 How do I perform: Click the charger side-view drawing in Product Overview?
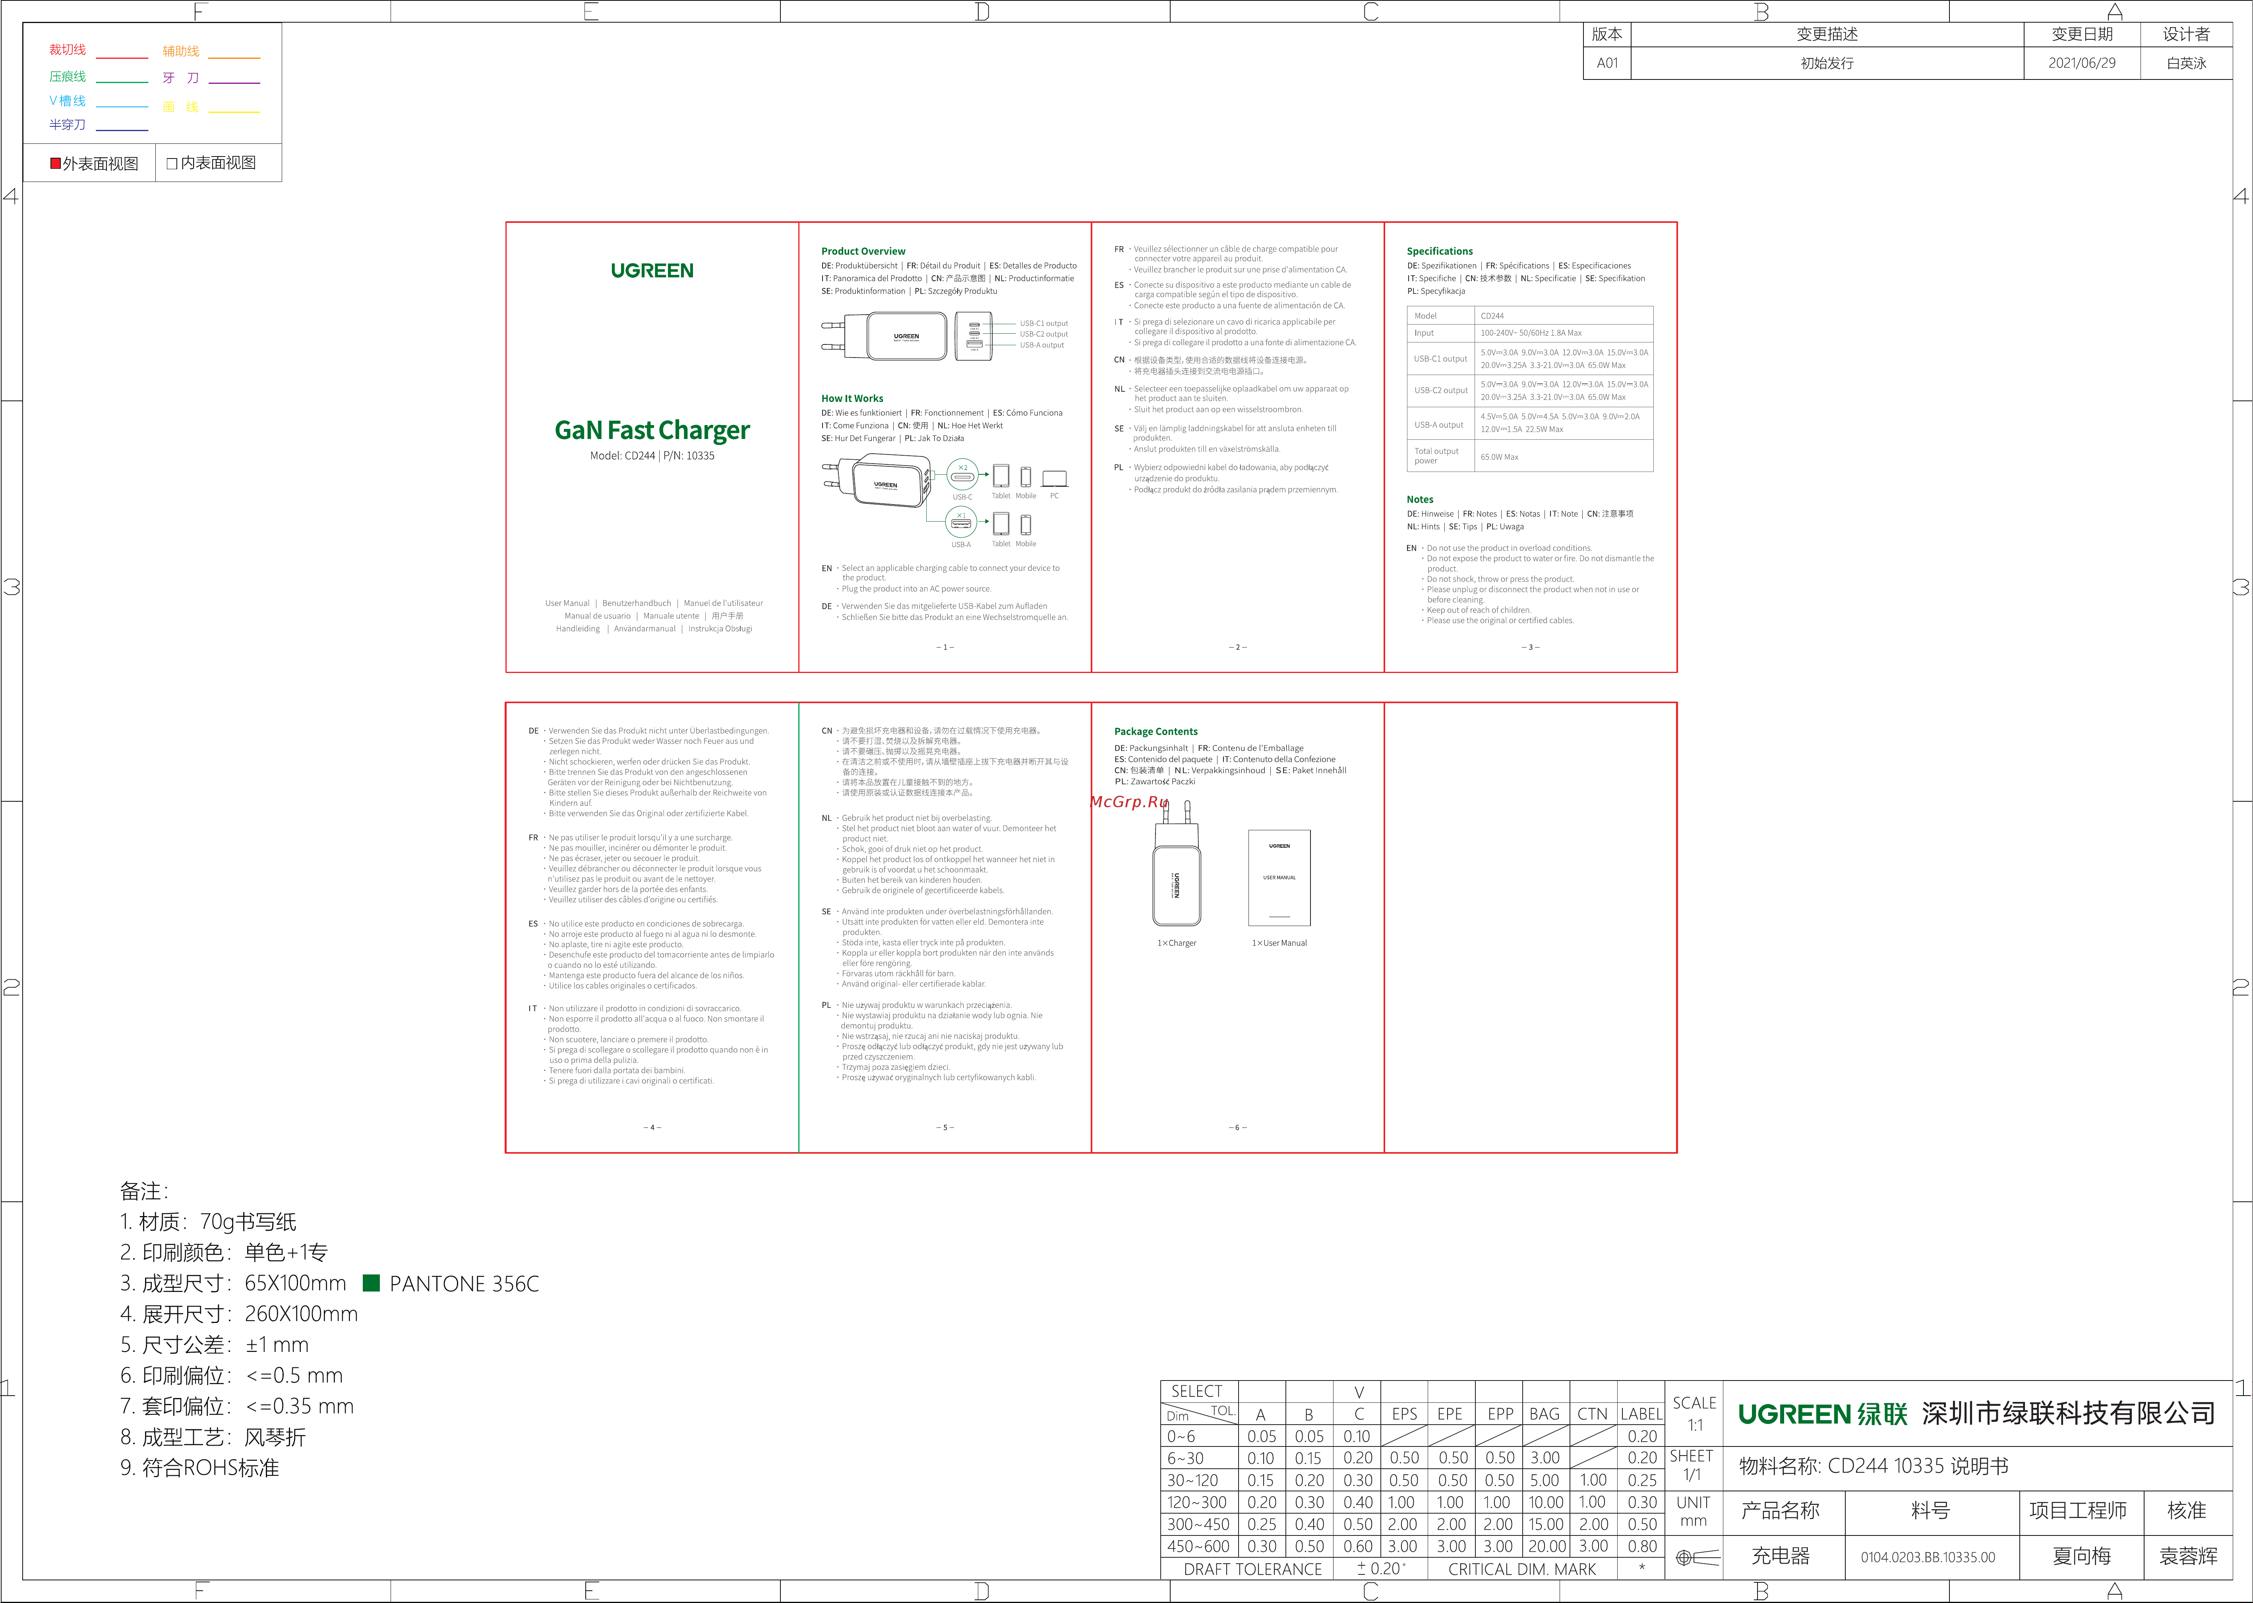click(x=885, y=336)
